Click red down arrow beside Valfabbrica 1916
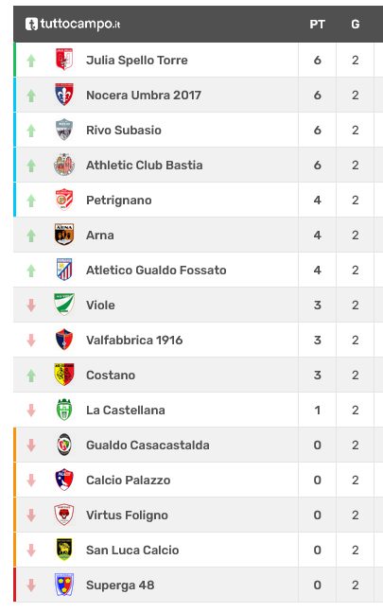 click(x=31, y=340)
